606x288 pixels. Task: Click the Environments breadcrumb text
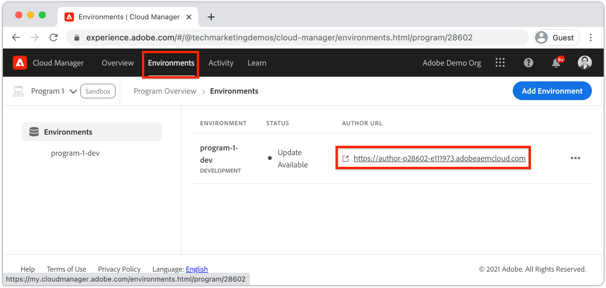tap(234, 91)
